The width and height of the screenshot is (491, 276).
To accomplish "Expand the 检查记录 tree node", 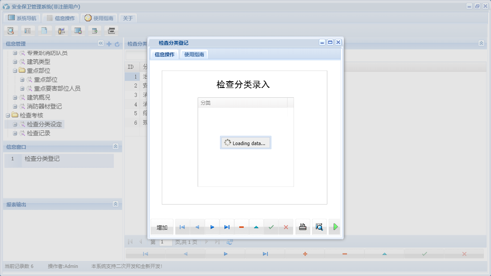I will 15,133.
